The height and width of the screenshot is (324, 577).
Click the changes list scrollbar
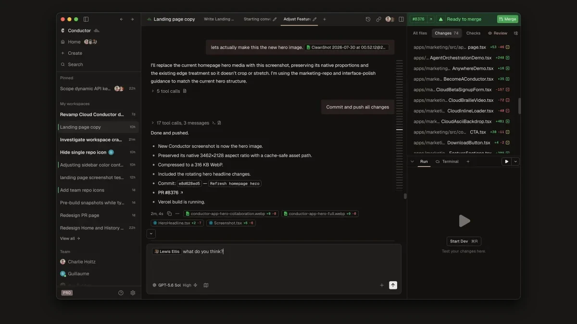click(x=519, y=106)
